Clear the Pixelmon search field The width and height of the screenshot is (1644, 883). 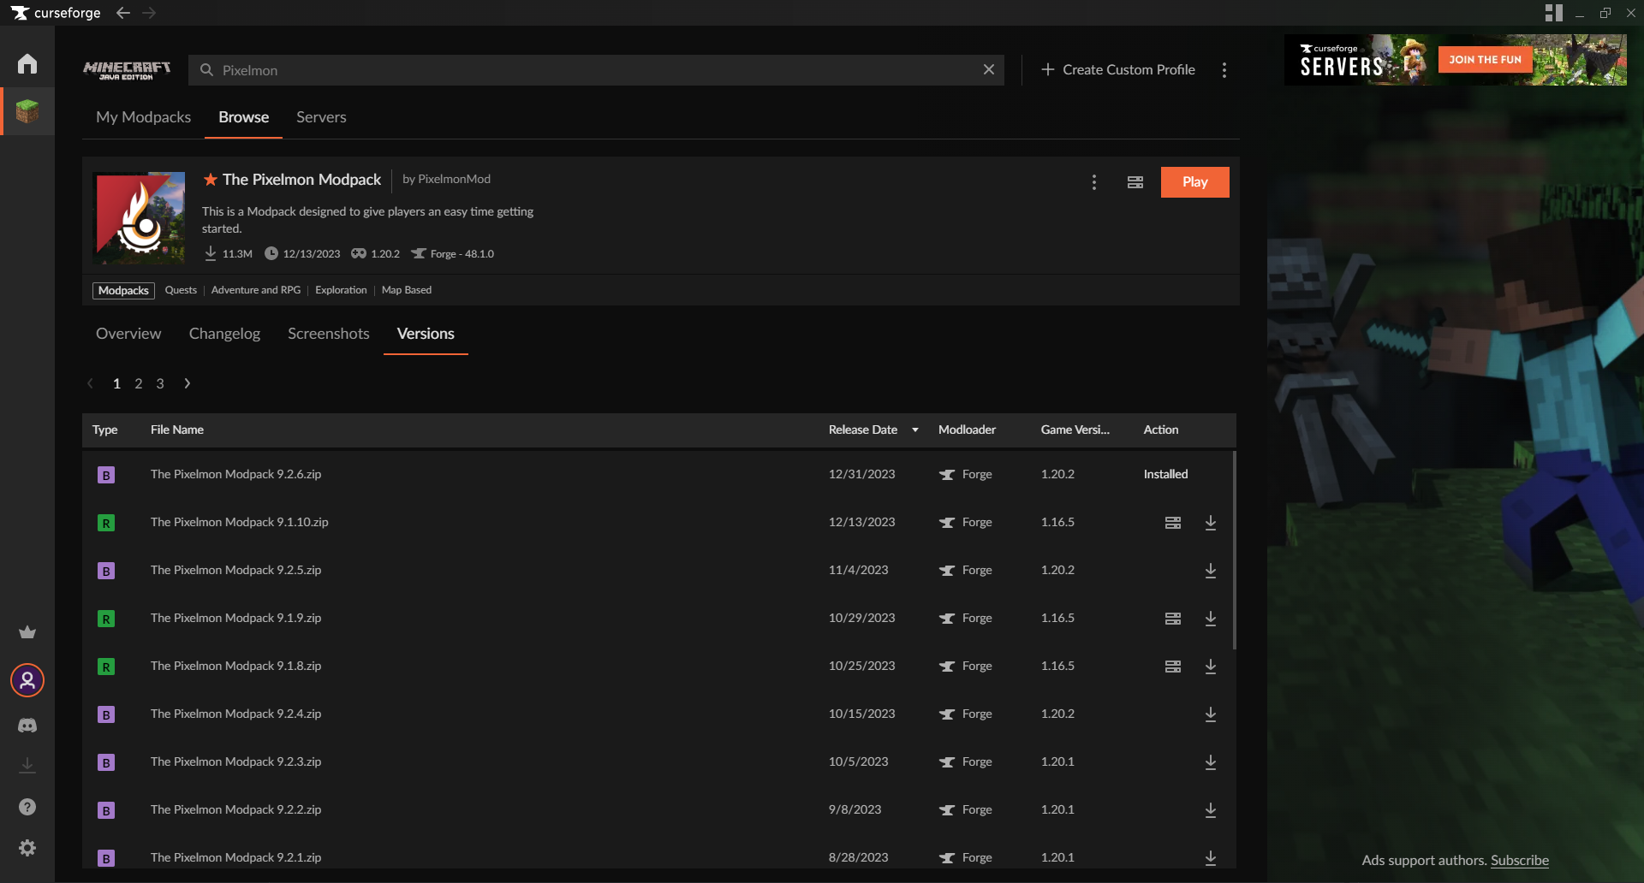[x=988, y=70]
